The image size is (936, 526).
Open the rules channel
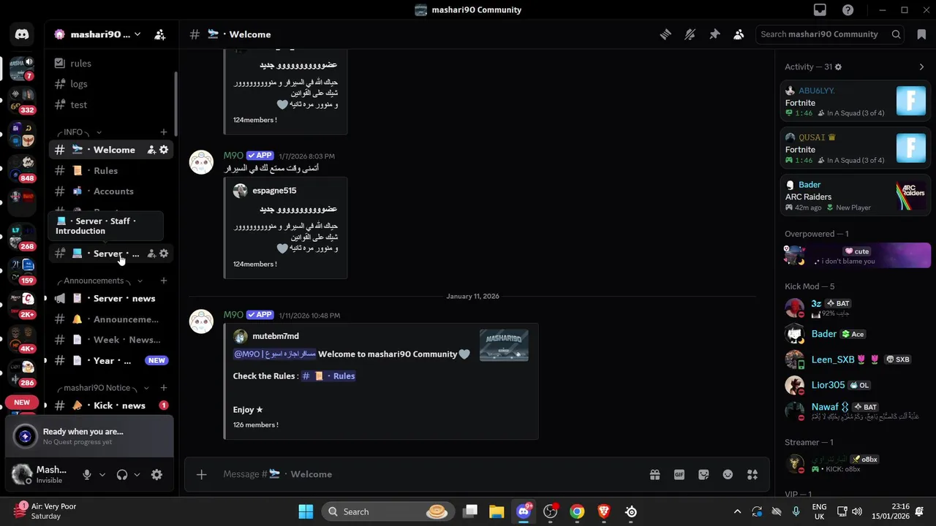point(110,64)
